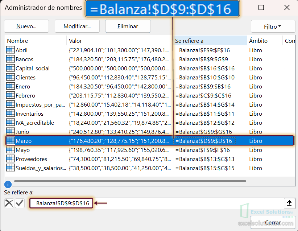298x231 pixels.
Task: Select the Febrero name row
Action: click(x=150, y=95)
